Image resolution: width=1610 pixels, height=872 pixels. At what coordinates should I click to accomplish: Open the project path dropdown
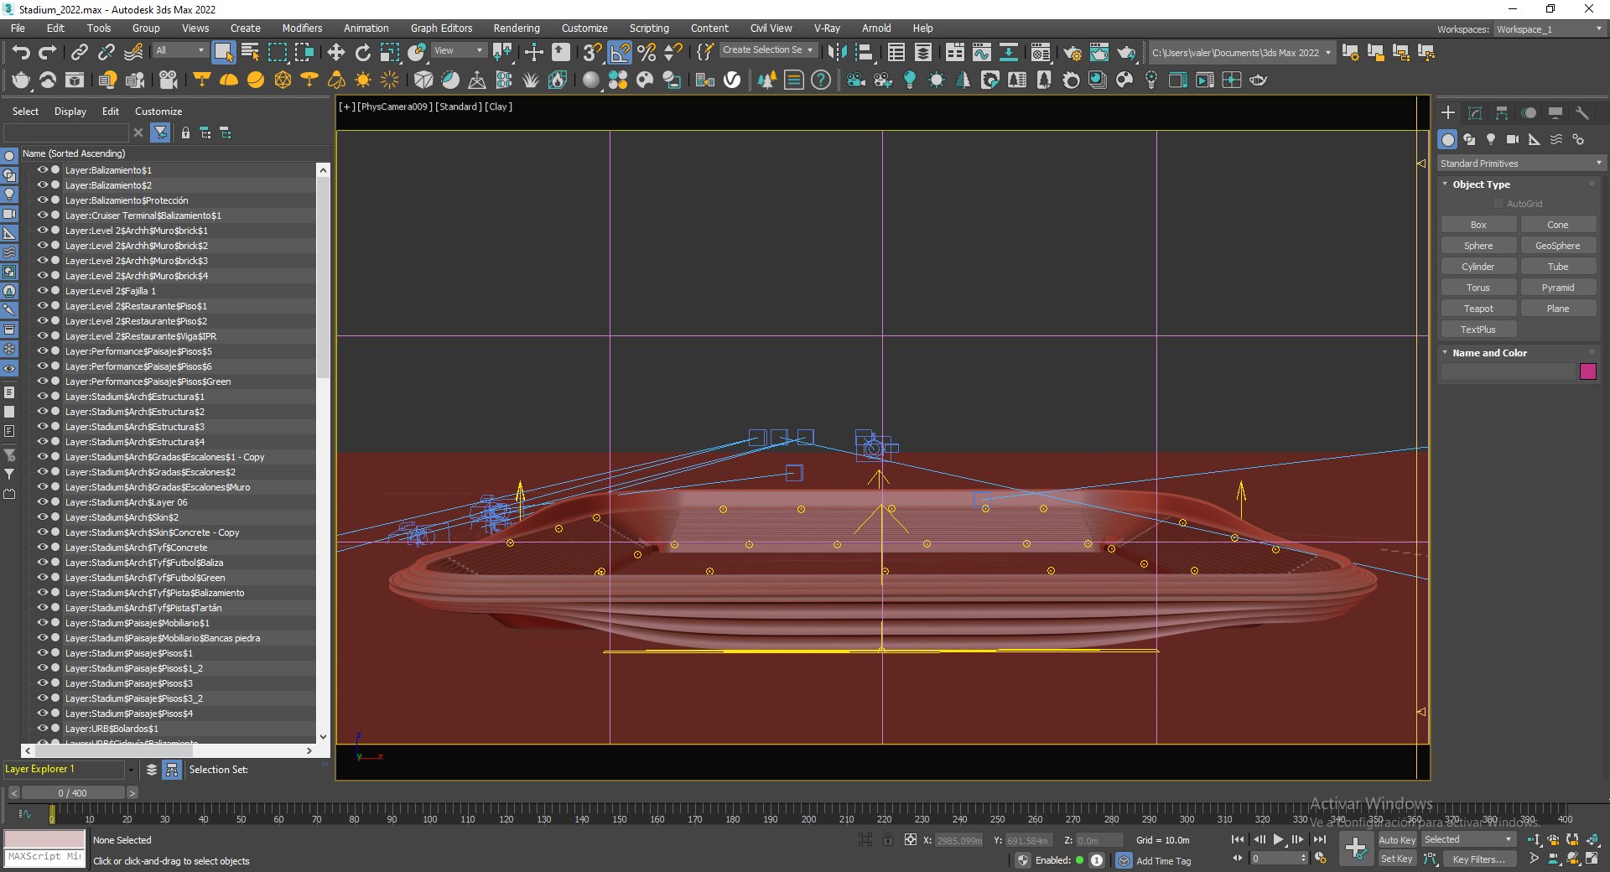pos(1241,53)
